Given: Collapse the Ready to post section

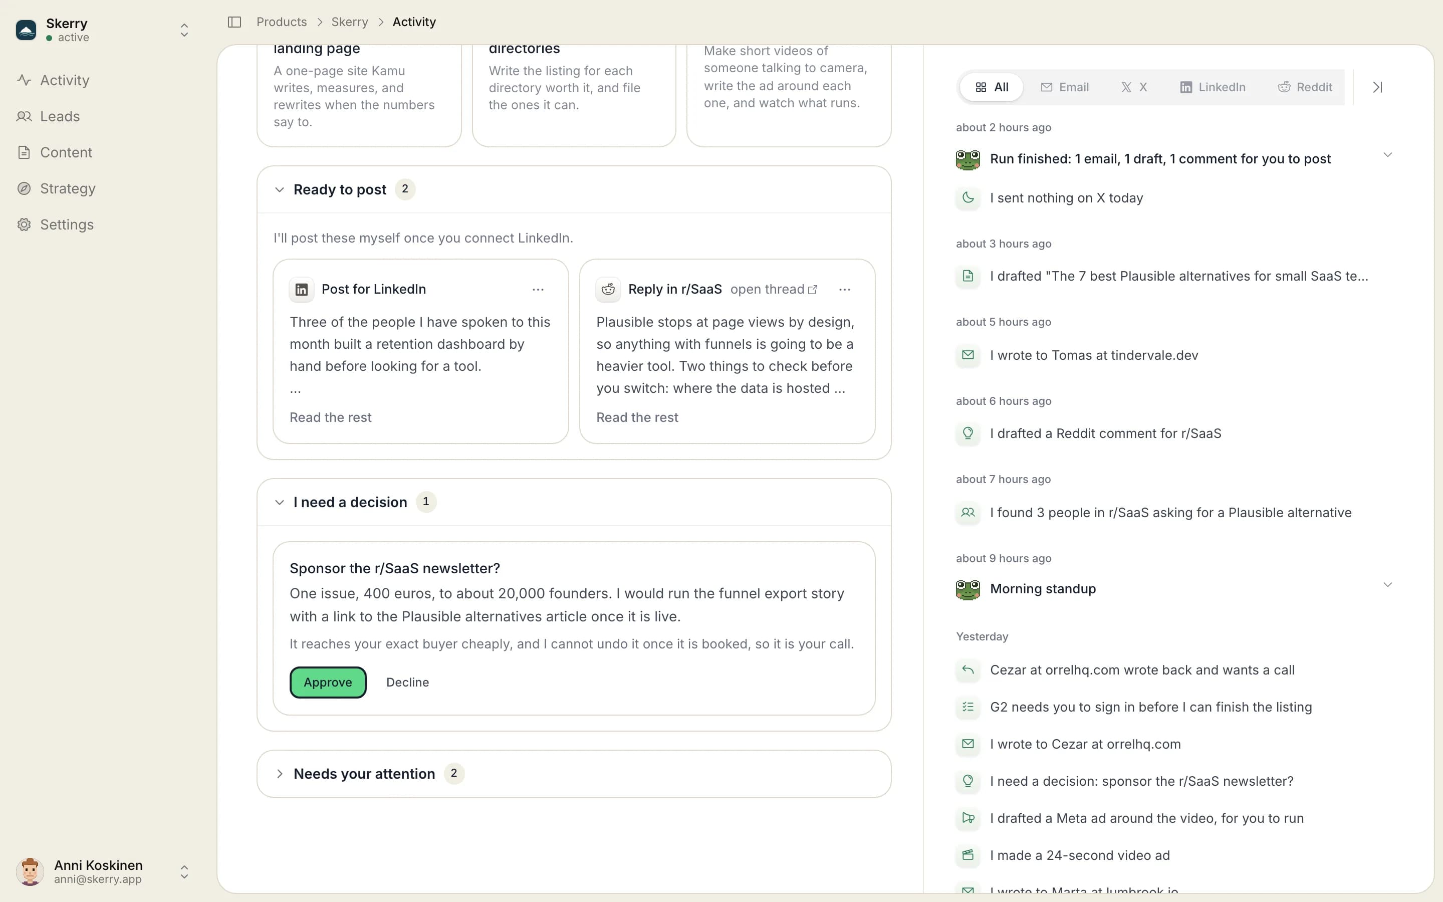Looking at the screenshot, I should [279, 190].
